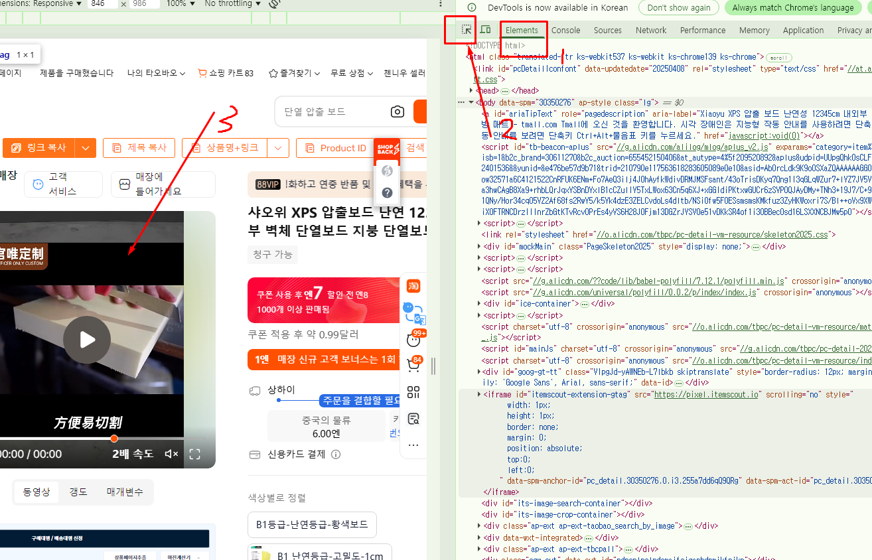Click the 상품명+링크 button
This screenshot has width=872, height=560.
pos(226,148)
